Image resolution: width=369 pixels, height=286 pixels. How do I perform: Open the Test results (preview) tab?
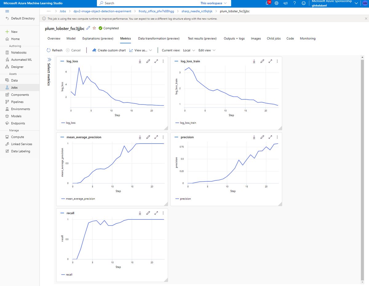(x=202, y=38)
